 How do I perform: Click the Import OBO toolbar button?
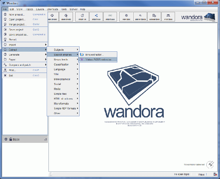click(110, 17)
